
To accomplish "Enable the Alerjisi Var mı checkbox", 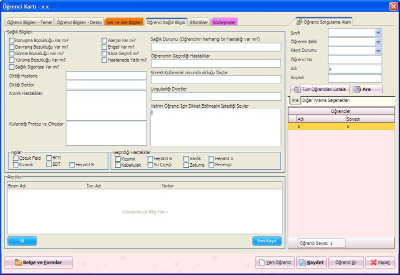I will (104, 41).
